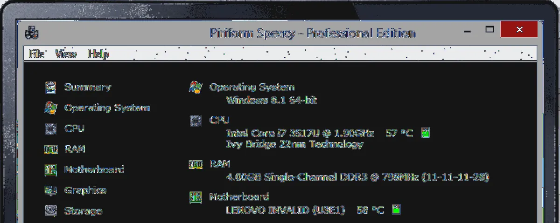
Task: Select the Storage drive icon in sidebar
Action: pos(50,211)
